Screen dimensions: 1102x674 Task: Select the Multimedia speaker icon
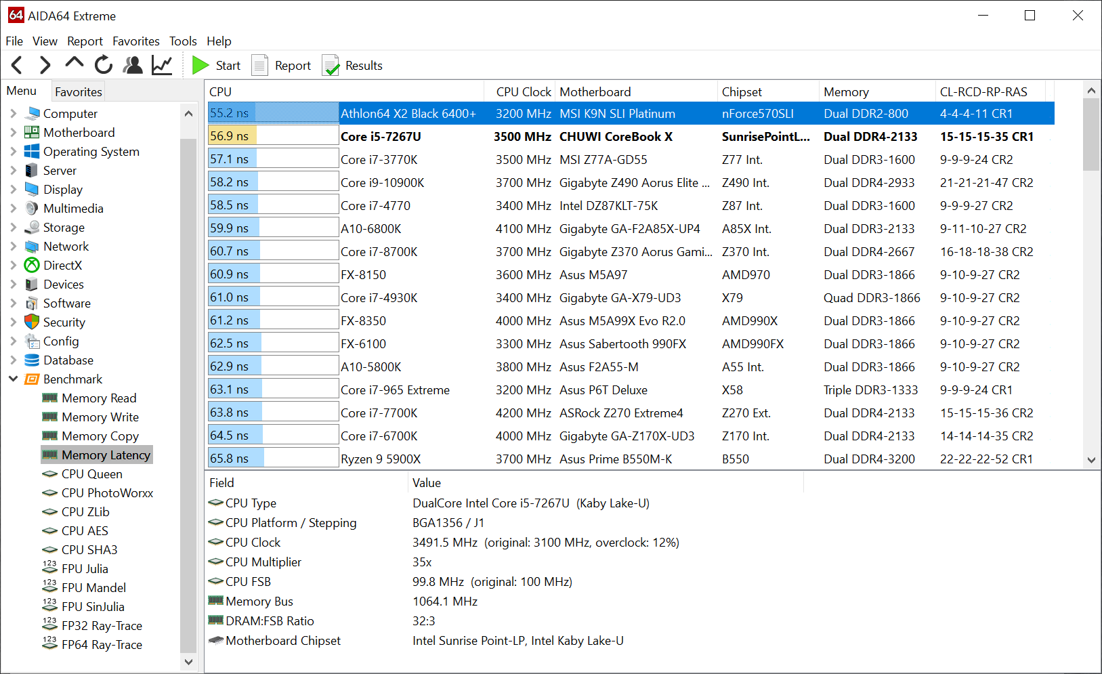pos(32,208)
